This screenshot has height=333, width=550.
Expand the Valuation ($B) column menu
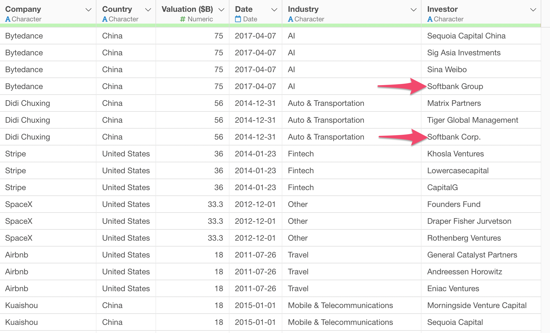pyautogui.click(x=221, y=10)
